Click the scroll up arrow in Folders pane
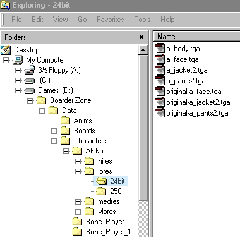Viewport: 240px width, 240px height. pyautogui.click(x=143, y=50)
